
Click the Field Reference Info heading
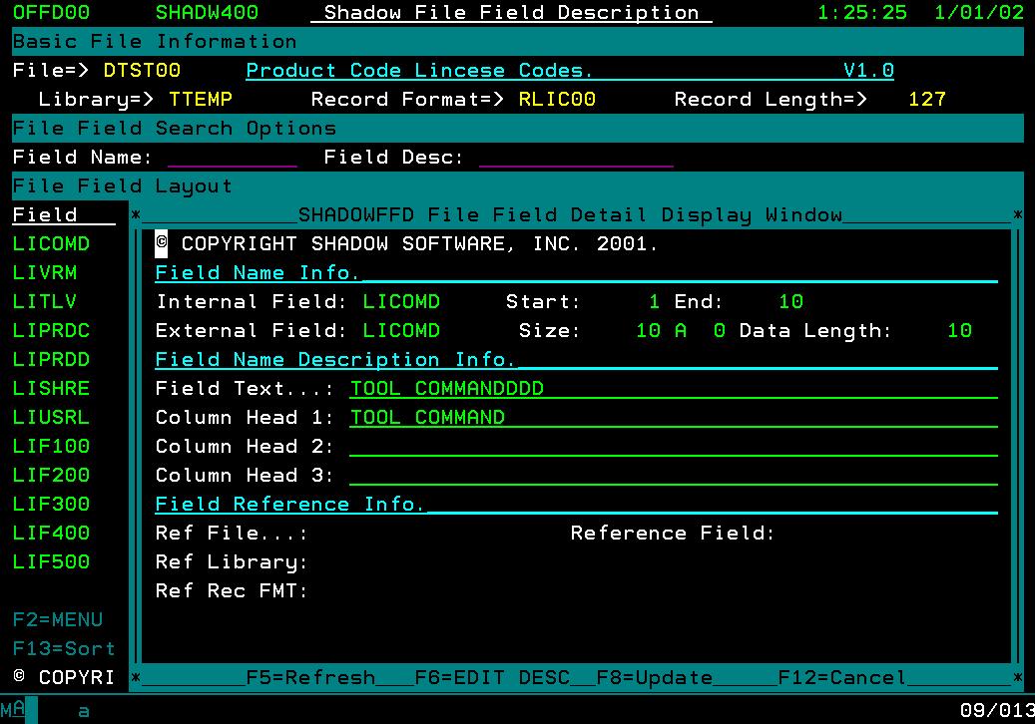point(290,505)
